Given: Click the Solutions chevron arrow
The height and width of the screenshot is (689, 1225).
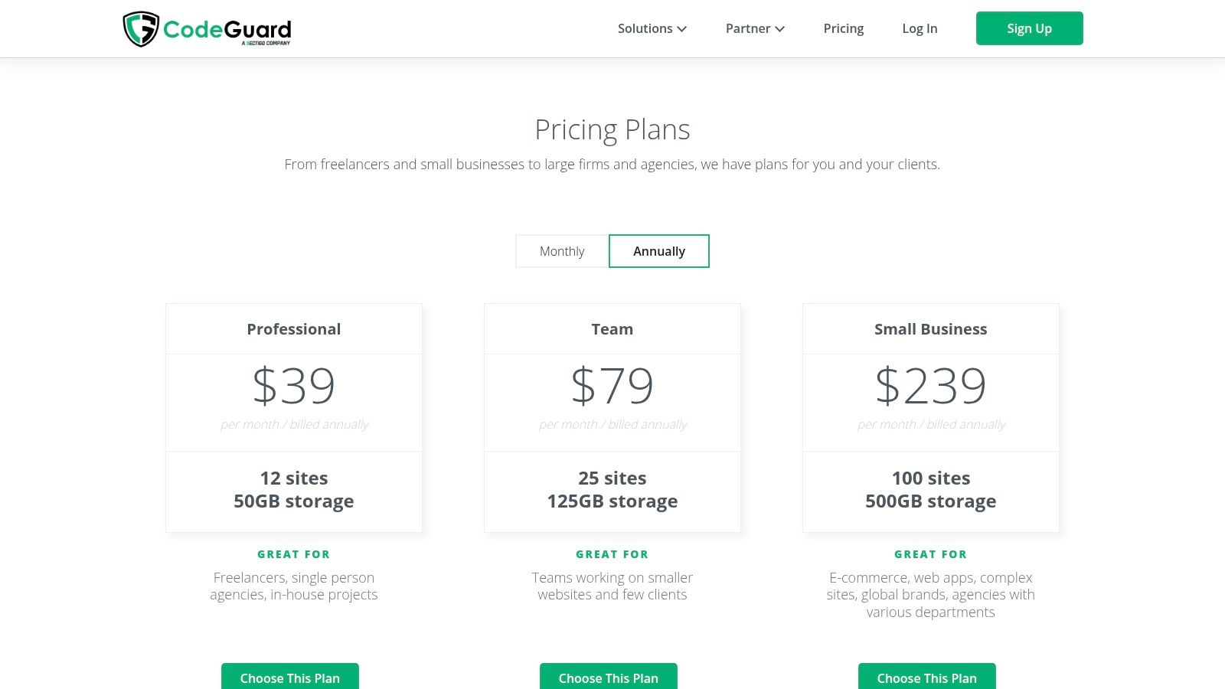Looking at the screenshot, I should coord(681,29).
